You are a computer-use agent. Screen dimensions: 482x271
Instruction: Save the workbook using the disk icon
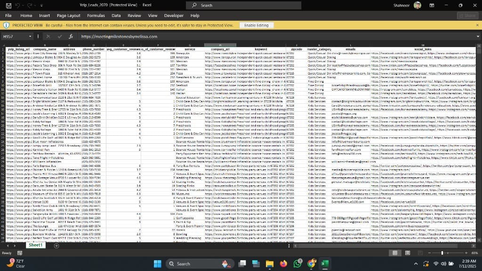(8, 5)
